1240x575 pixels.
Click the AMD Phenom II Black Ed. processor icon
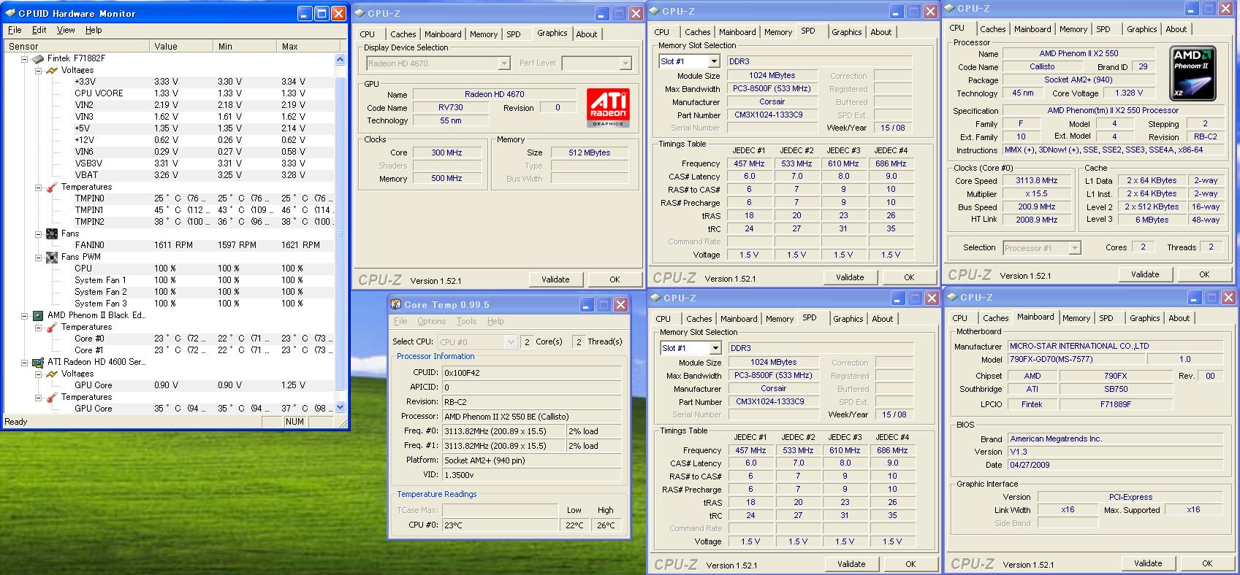pos(38,315)
